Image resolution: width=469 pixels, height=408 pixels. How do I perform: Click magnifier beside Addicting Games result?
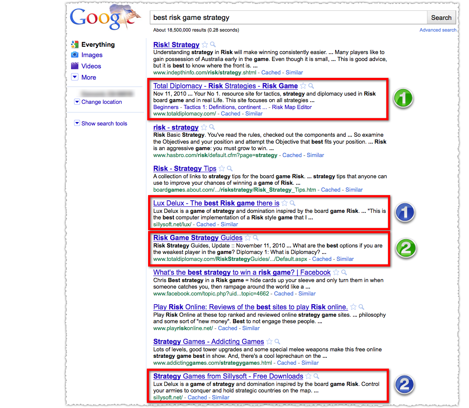pos(278,342)
